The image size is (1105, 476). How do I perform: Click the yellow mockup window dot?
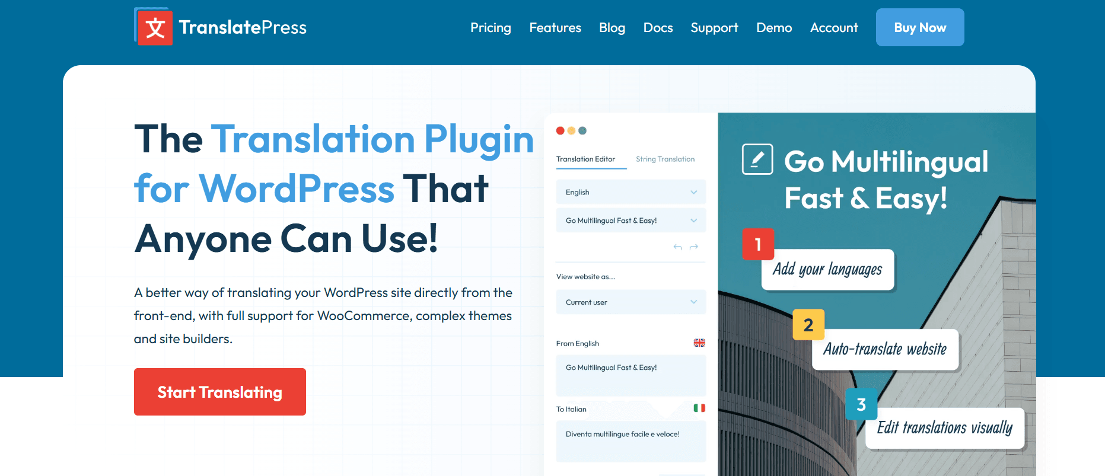571,130
